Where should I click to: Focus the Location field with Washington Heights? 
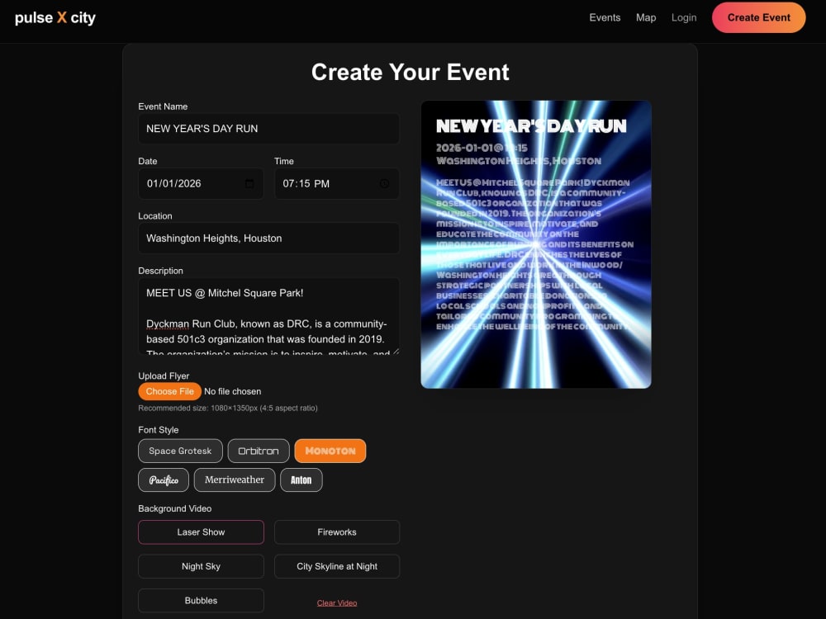click(268, 238)
